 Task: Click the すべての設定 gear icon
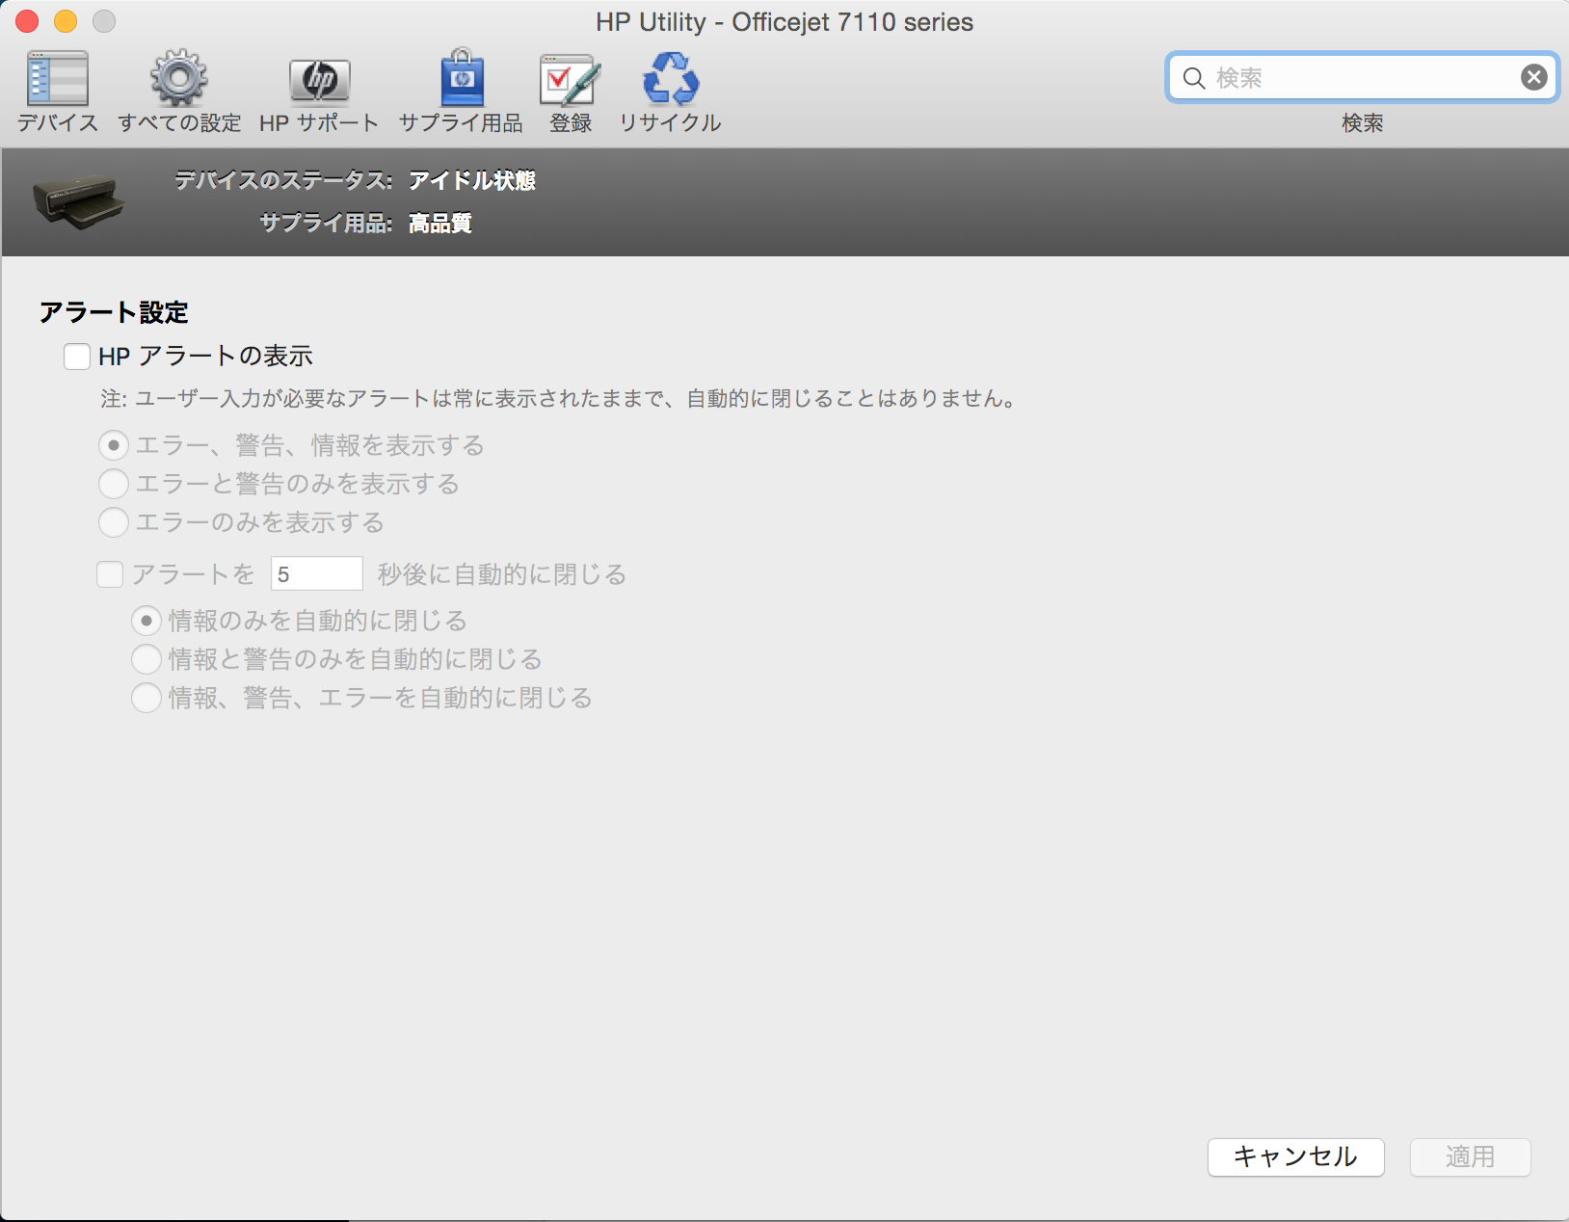tap(179, 80)
